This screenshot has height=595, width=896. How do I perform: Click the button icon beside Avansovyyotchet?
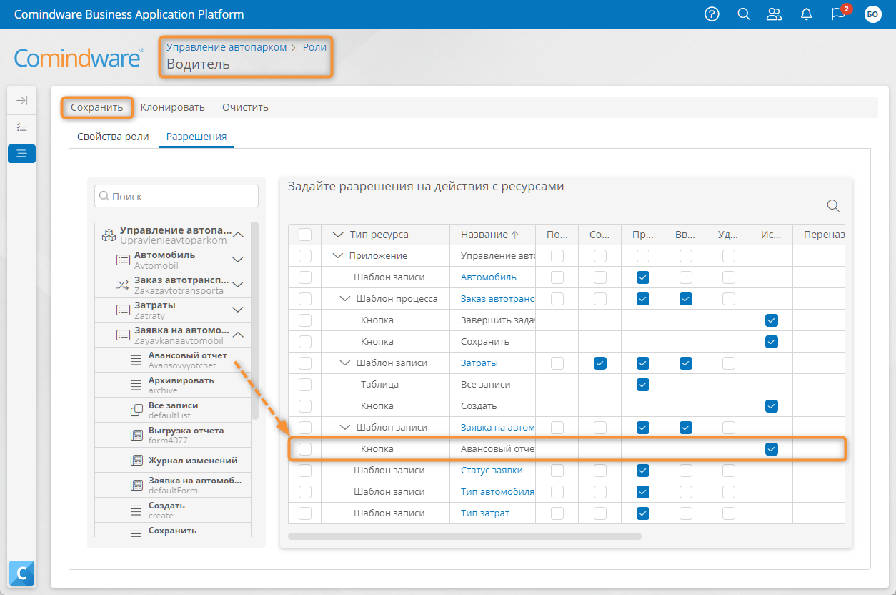coord(136,360)
